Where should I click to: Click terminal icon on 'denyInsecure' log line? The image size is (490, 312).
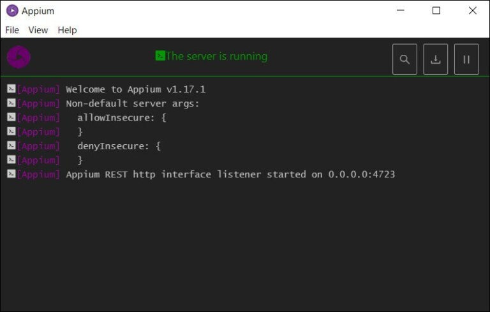11,145
